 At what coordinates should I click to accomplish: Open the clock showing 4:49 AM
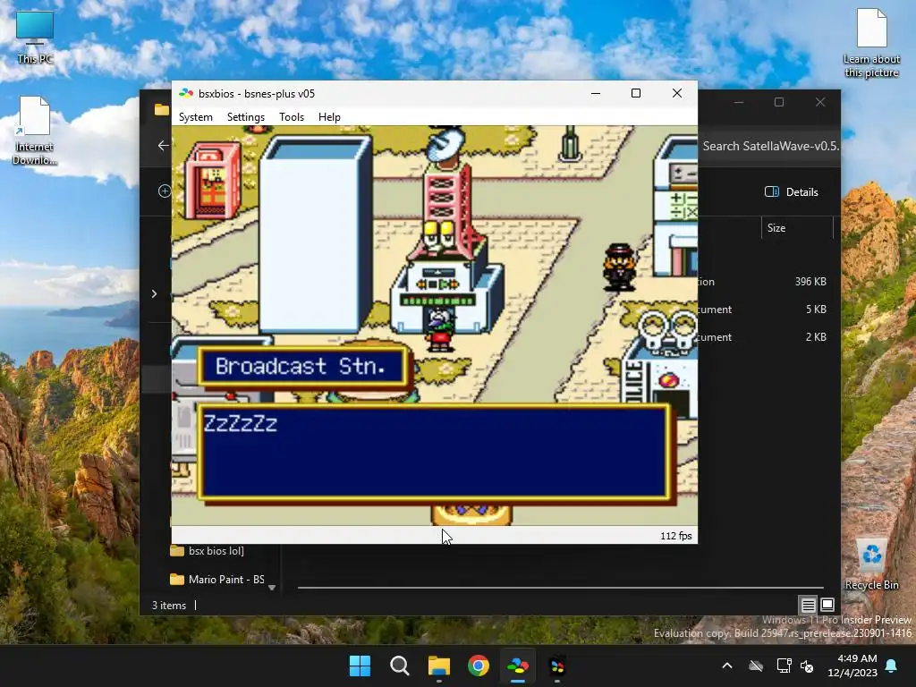(x=852, y=666)
